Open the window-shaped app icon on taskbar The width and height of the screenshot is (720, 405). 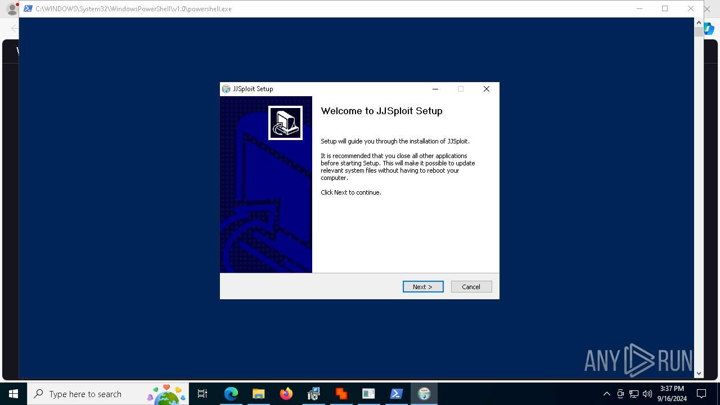point(368,394)
